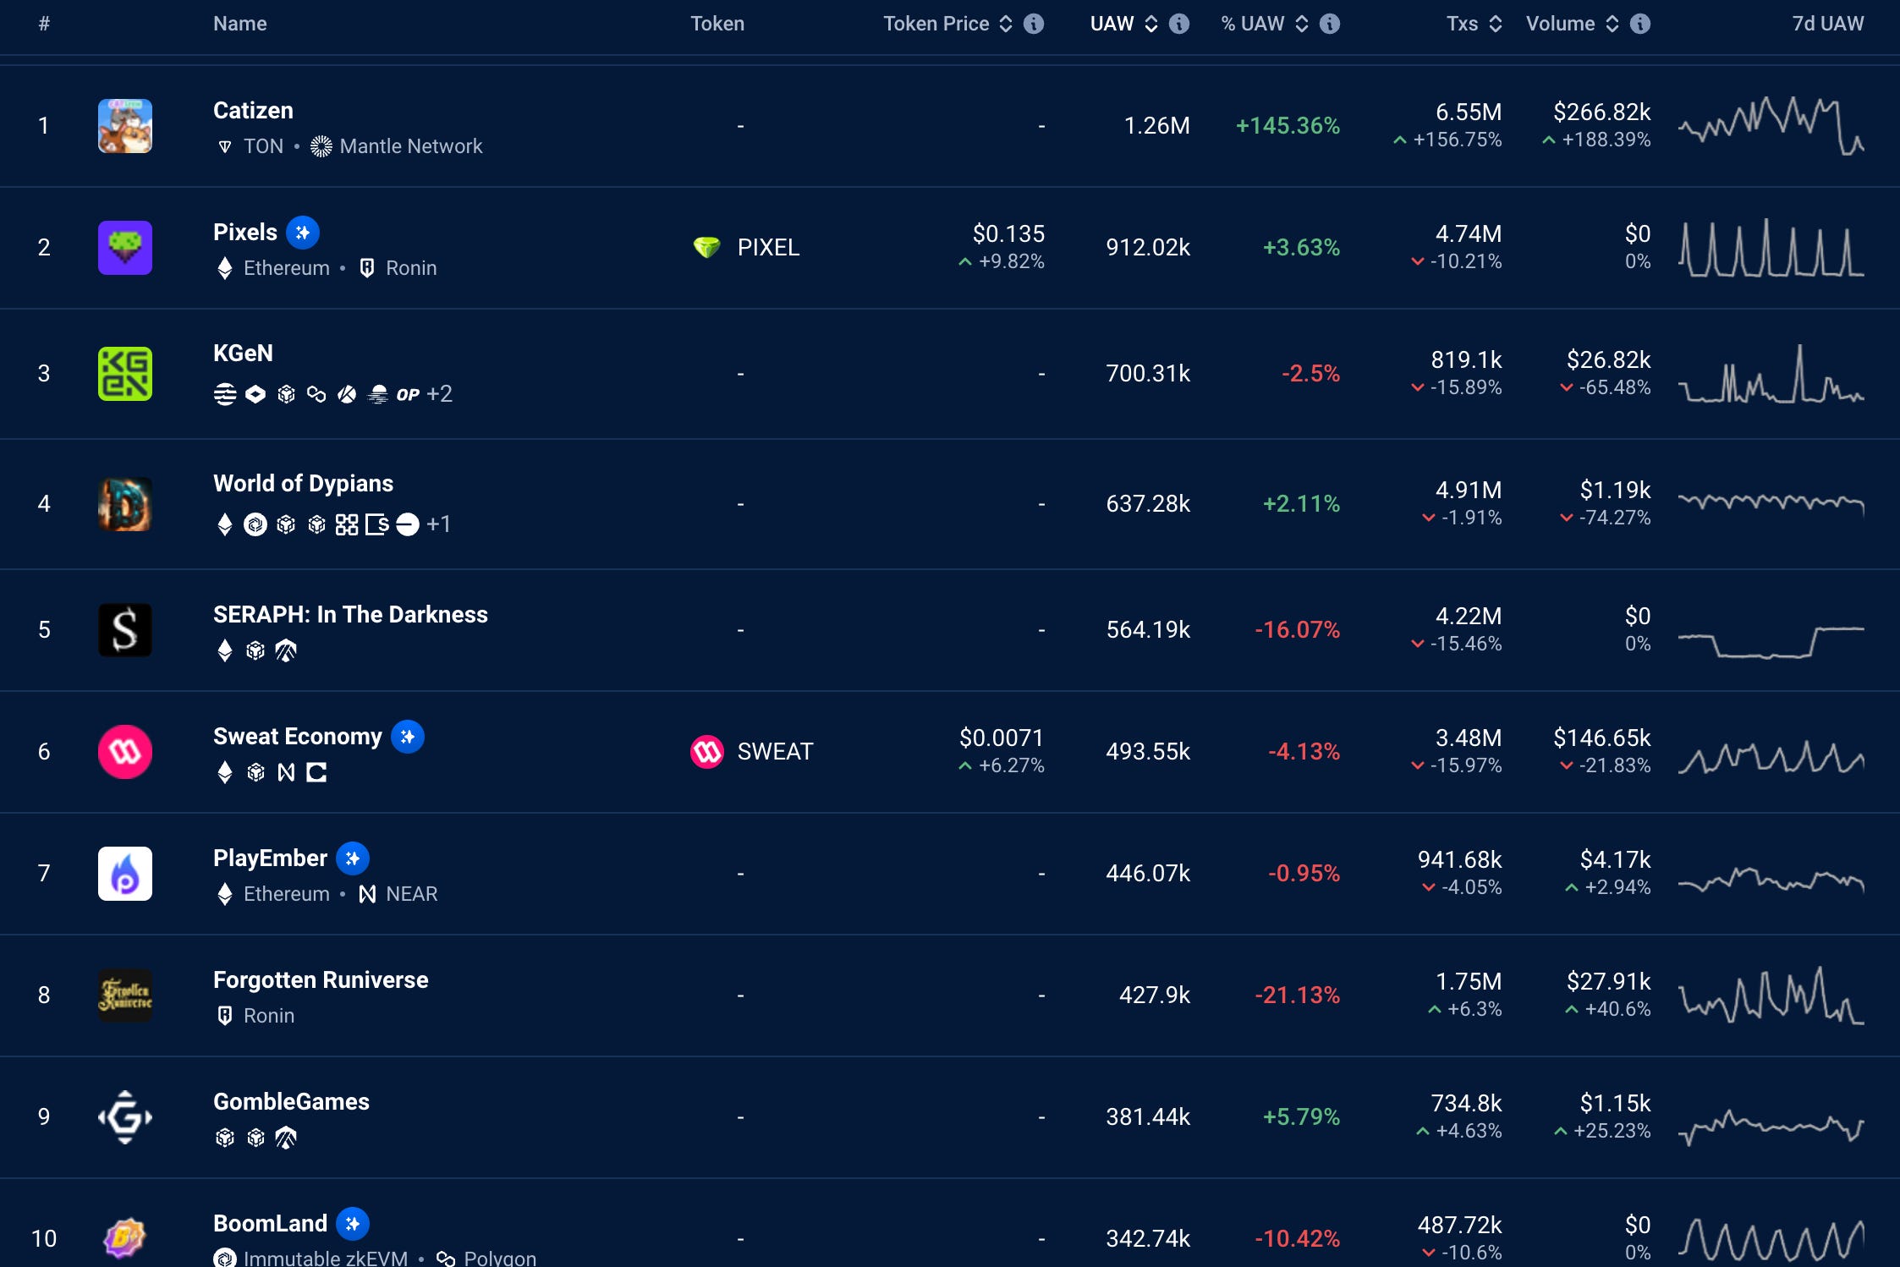Click the SWEAT token pink icon
Screen dimensions: 1900x1267
(x=706, y=751)
